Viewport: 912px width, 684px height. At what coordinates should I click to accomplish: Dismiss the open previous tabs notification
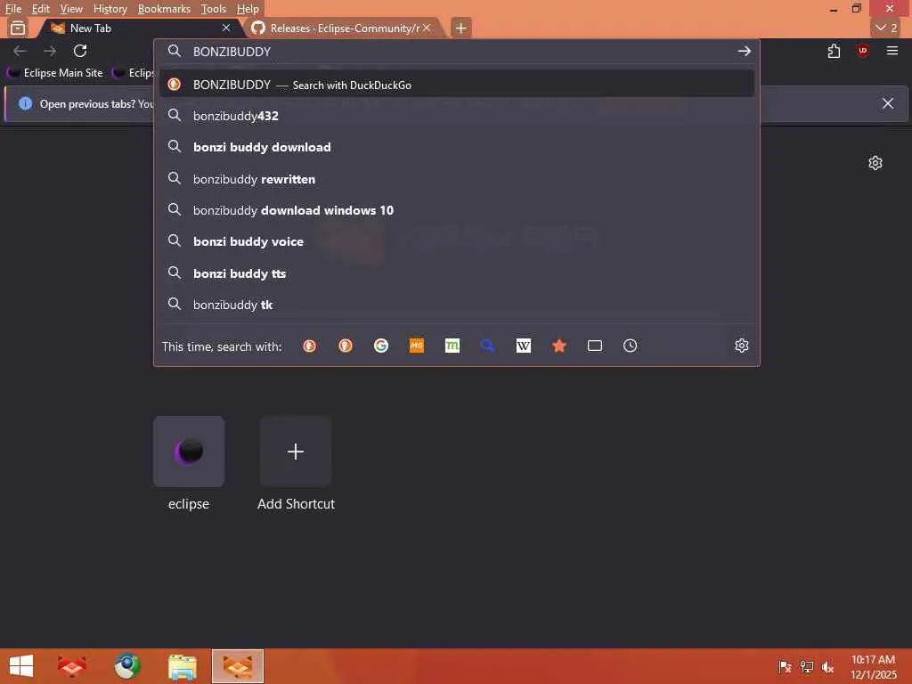[x=888, y=103]
